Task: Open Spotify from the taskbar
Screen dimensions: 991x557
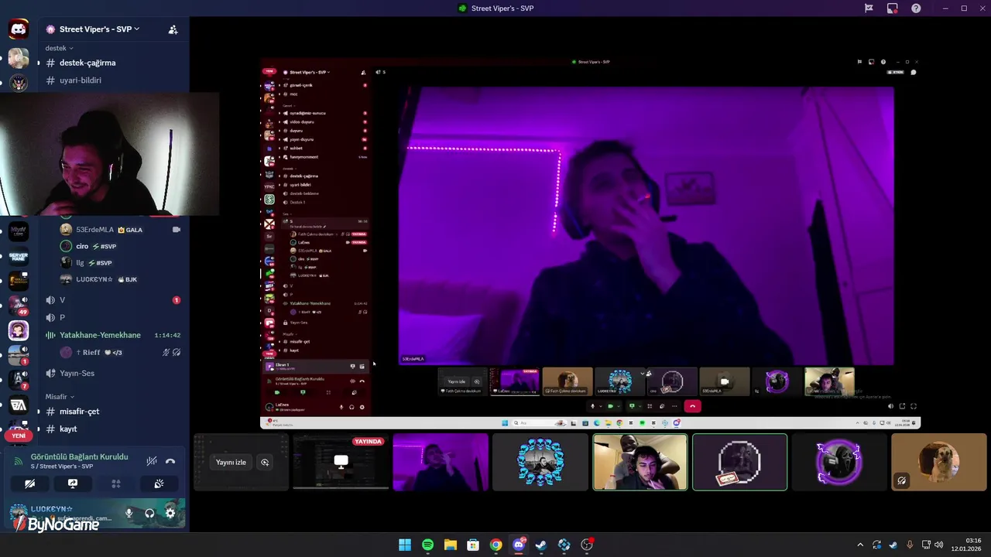Action: coord(427,545)
